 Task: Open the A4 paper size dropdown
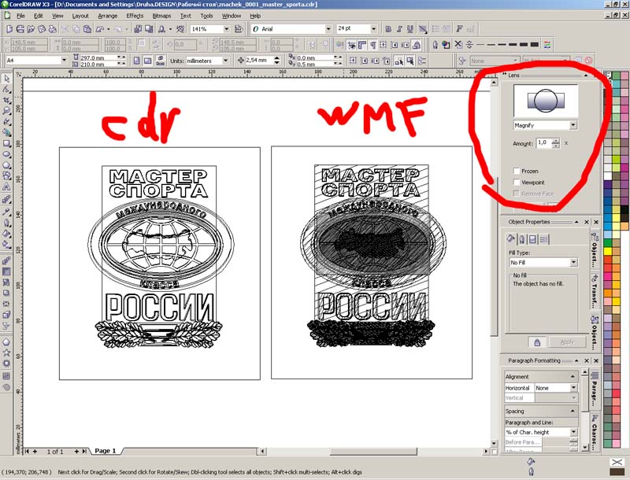click(x=64, y=61)
